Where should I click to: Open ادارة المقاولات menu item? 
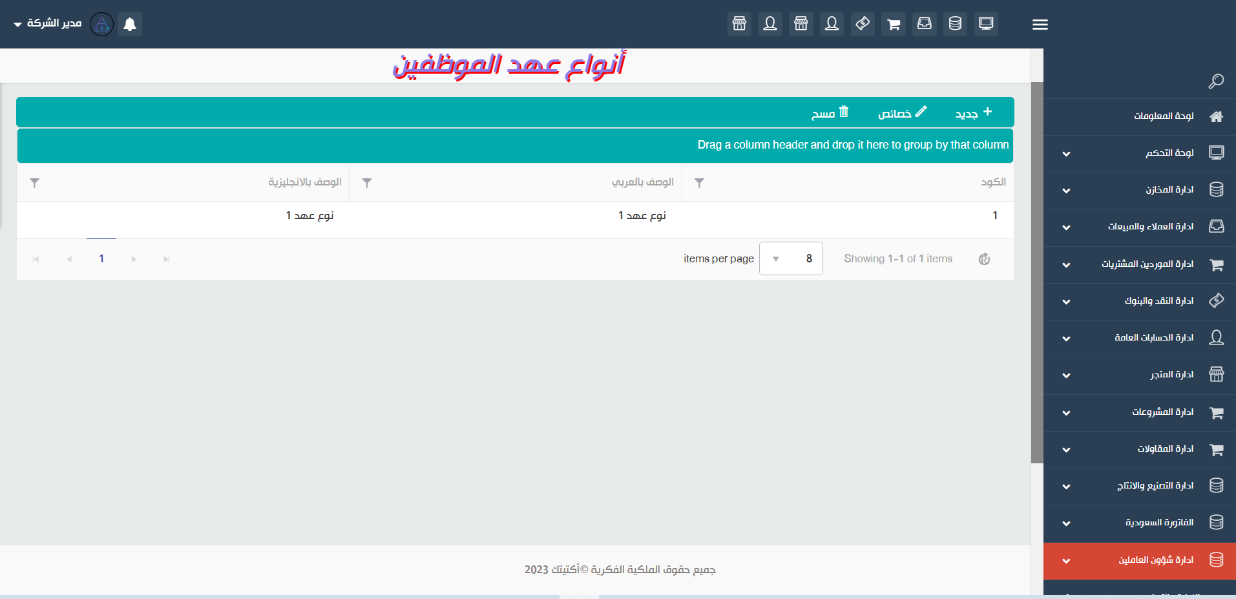point(1140,449)
